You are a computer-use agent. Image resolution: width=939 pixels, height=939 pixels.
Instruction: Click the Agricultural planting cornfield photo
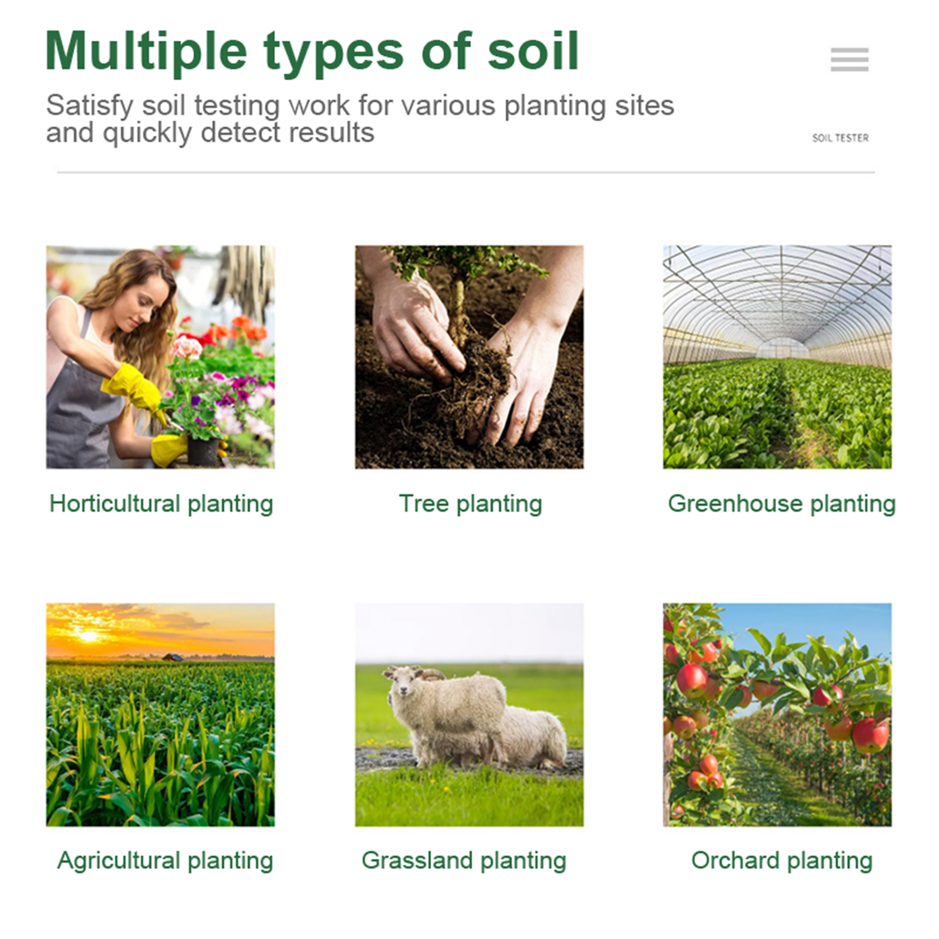[160, 714]
